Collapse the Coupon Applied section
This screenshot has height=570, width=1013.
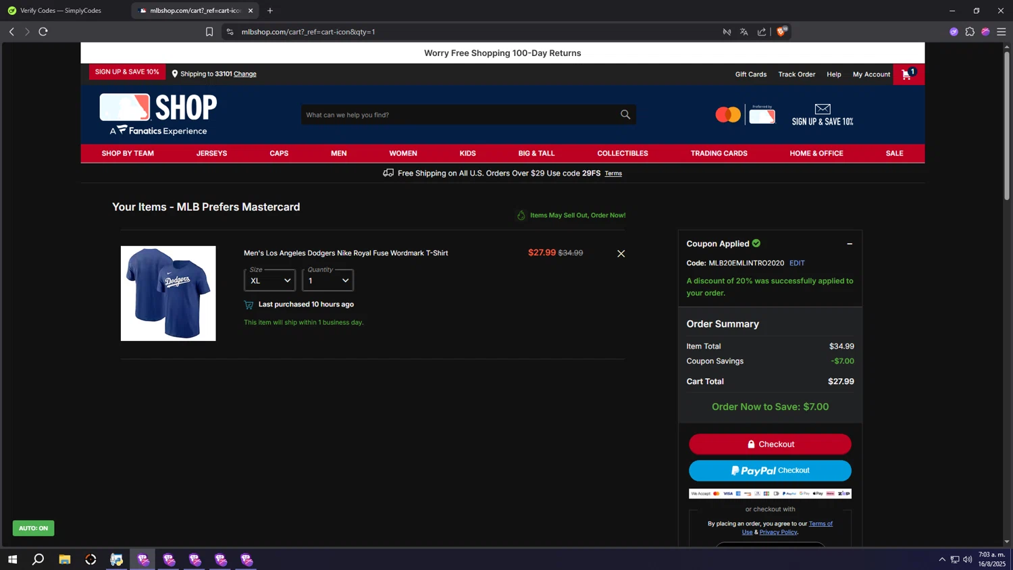tap(850, 244)
